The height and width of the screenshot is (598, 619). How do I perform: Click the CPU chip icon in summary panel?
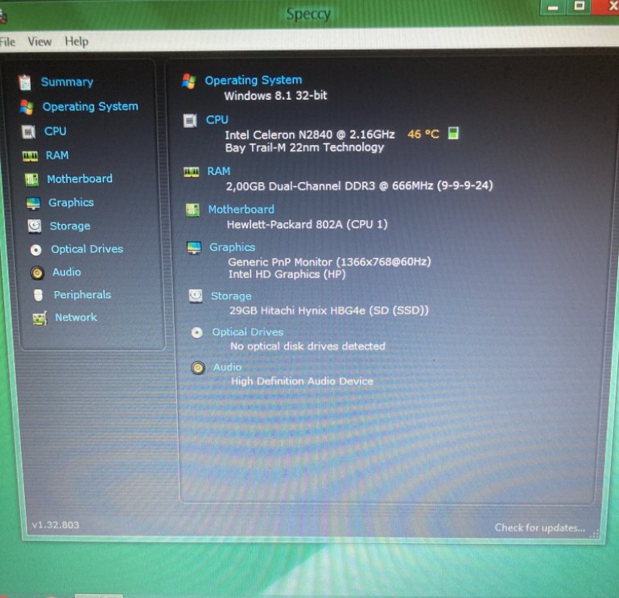[190, 121]
